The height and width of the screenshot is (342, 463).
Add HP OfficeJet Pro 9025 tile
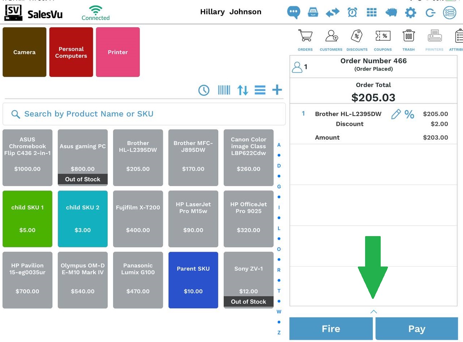pyautogui.click(x=249, y=219)
